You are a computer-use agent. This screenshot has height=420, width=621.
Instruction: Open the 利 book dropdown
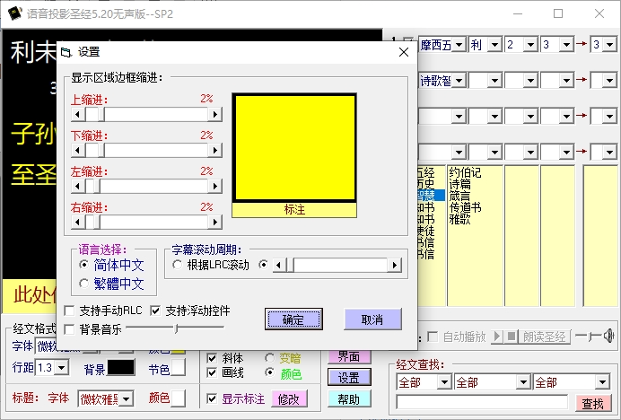(x=494, y=44)
